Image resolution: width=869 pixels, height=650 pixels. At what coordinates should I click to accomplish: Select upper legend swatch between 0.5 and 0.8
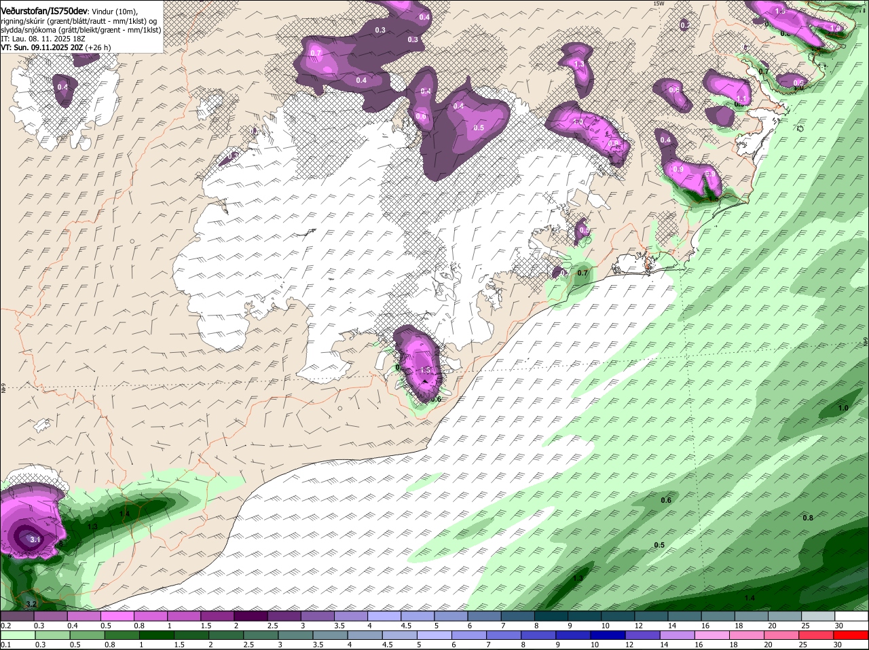[x=117, y=616]
